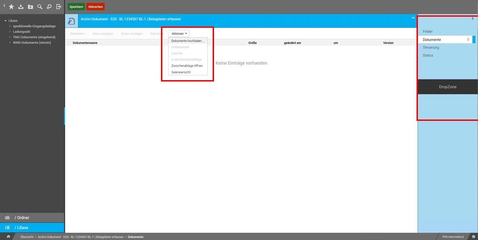Click the Intern anzeigen button
Image resolution: width=478 pixels, height=240 pixels.
click(x=103, y=33)
